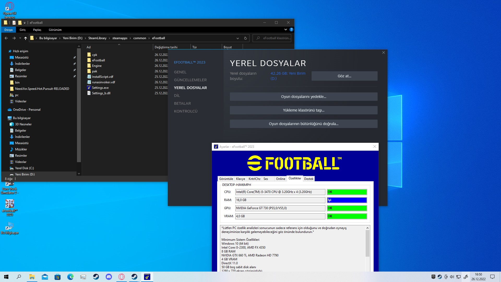Select the Settings.exe file icon
The image size is (501, 282).
(89, 88)
